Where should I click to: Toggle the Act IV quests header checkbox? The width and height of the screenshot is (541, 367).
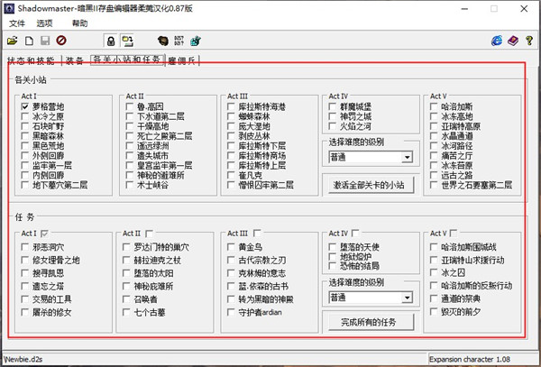[x=355, y=234]
